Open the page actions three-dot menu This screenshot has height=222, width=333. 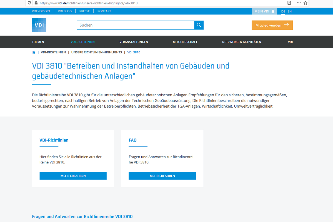[299, 3]
